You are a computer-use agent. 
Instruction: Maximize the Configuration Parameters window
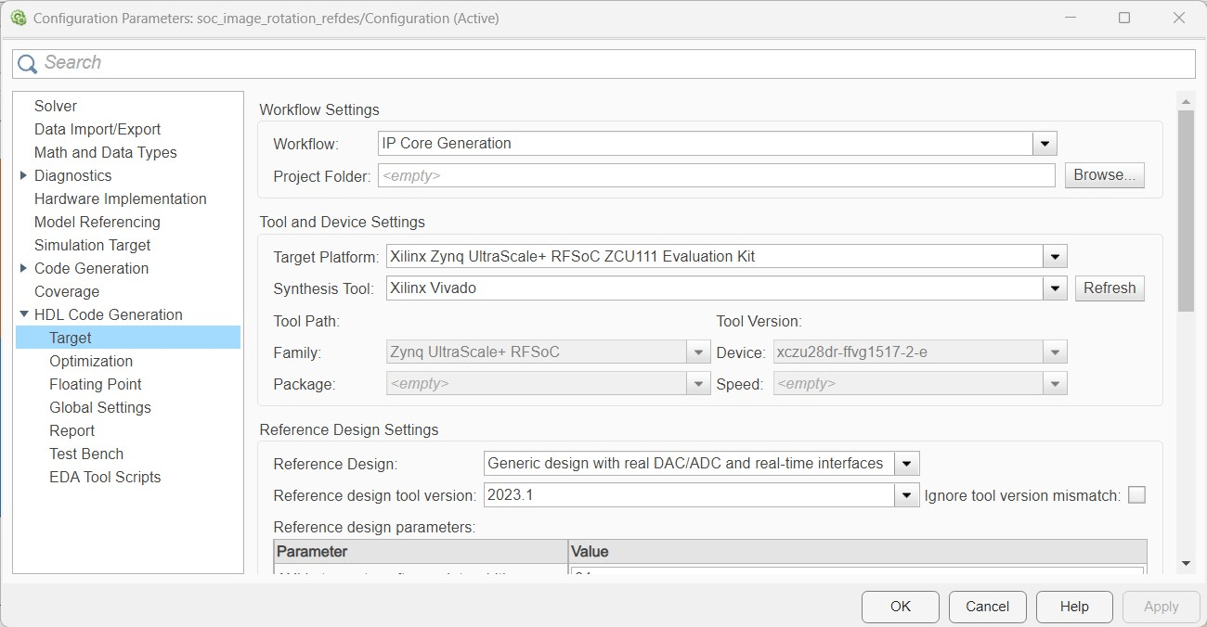(x=1124, y=18)
